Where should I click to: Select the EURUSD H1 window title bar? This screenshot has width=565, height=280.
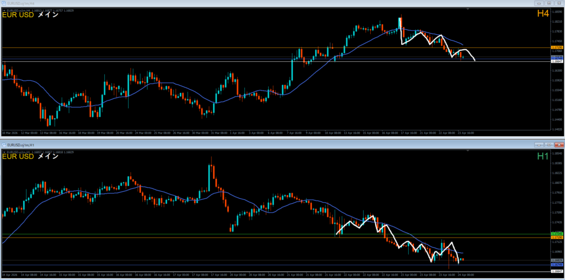click(221, 144)
